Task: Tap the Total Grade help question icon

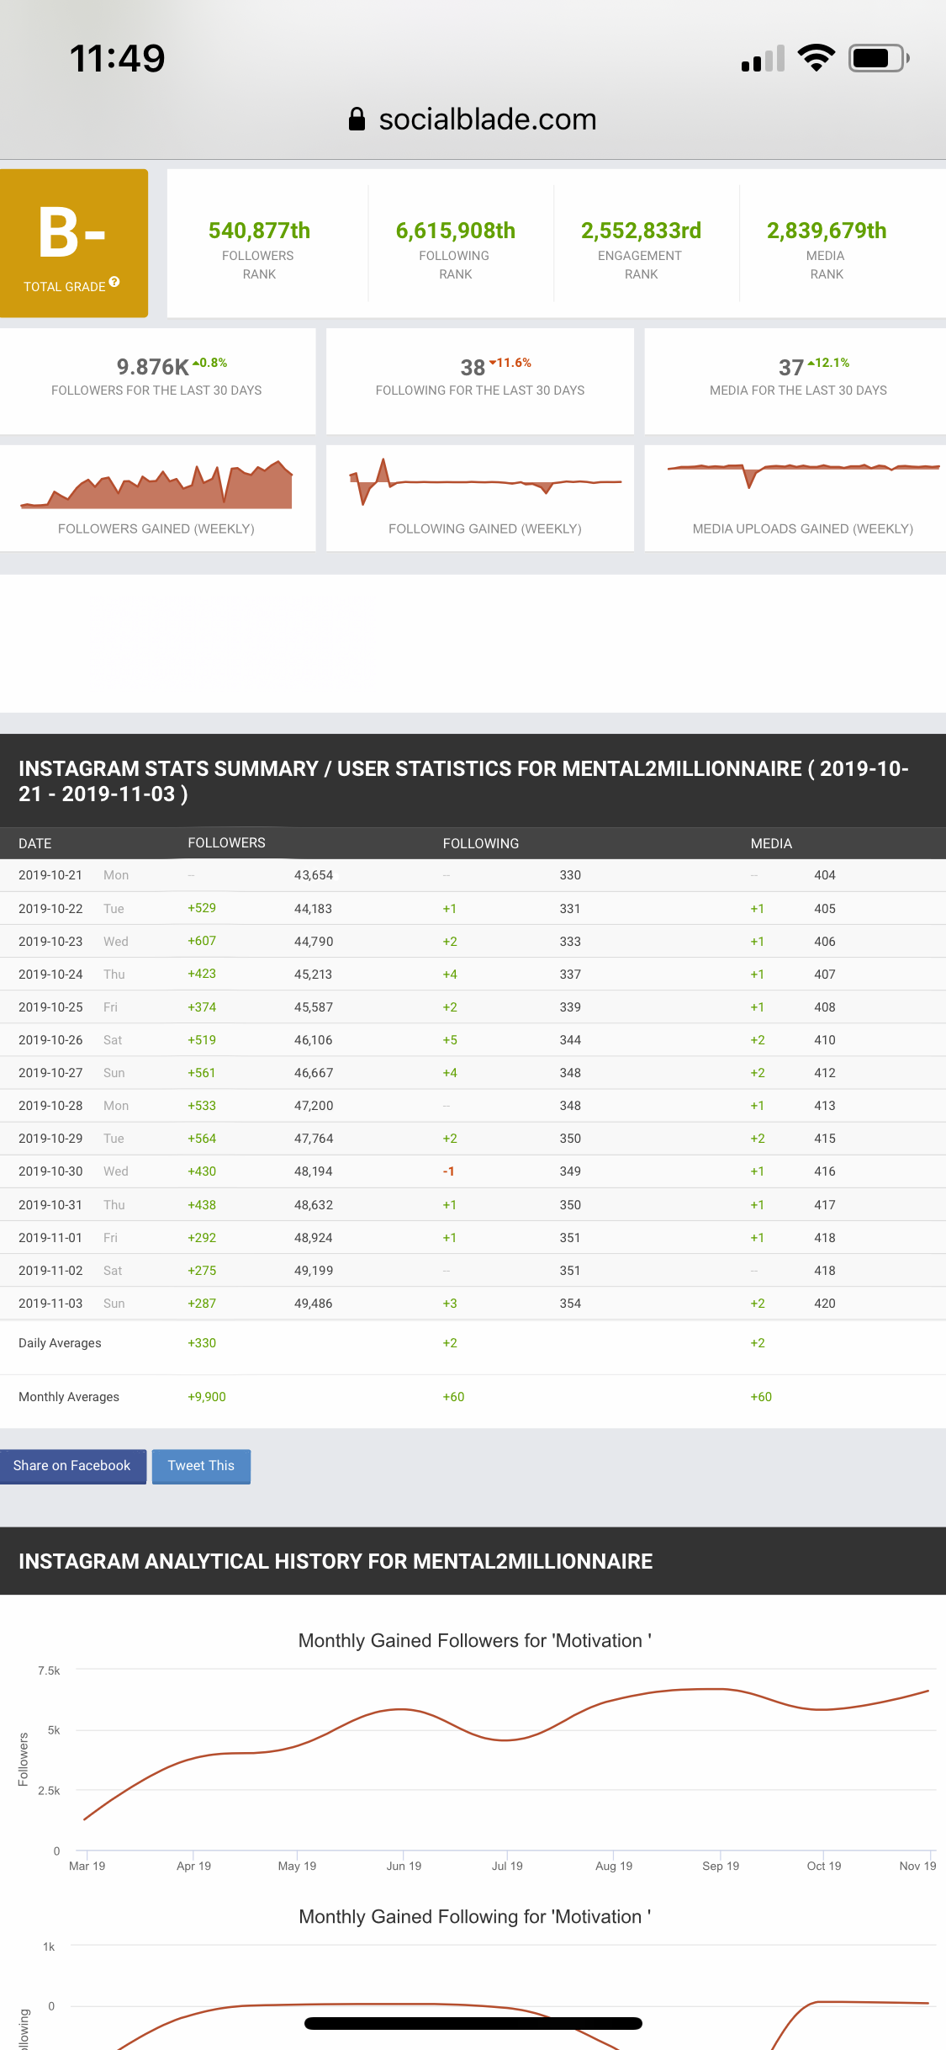Action: [114, 282]
